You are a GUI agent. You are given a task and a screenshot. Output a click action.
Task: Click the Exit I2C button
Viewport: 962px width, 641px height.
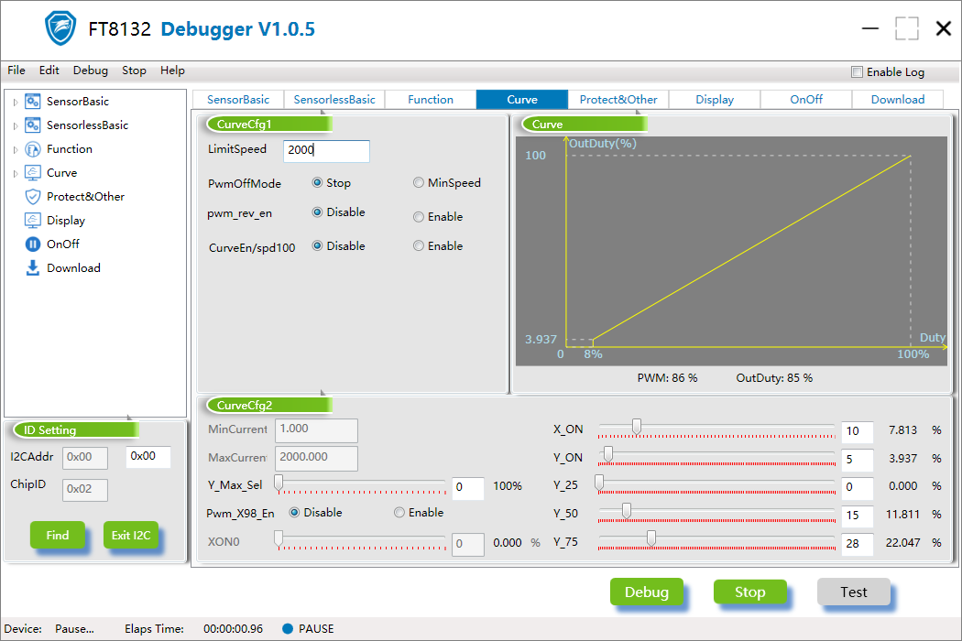coord(131,535)
